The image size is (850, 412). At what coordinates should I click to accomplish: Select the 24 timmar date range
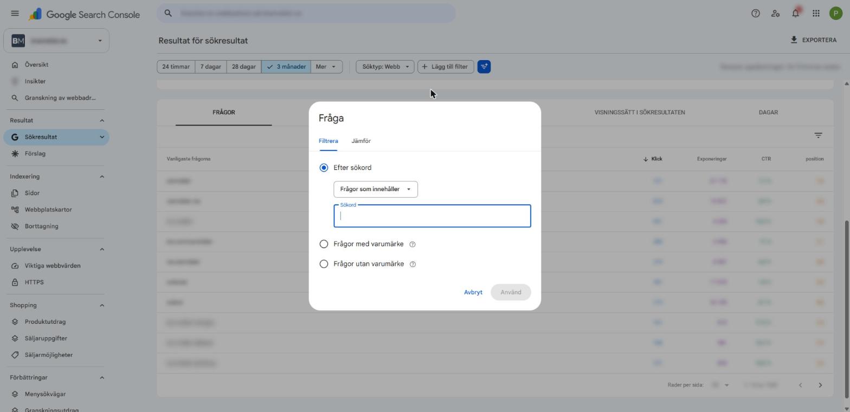pos(176,67)
